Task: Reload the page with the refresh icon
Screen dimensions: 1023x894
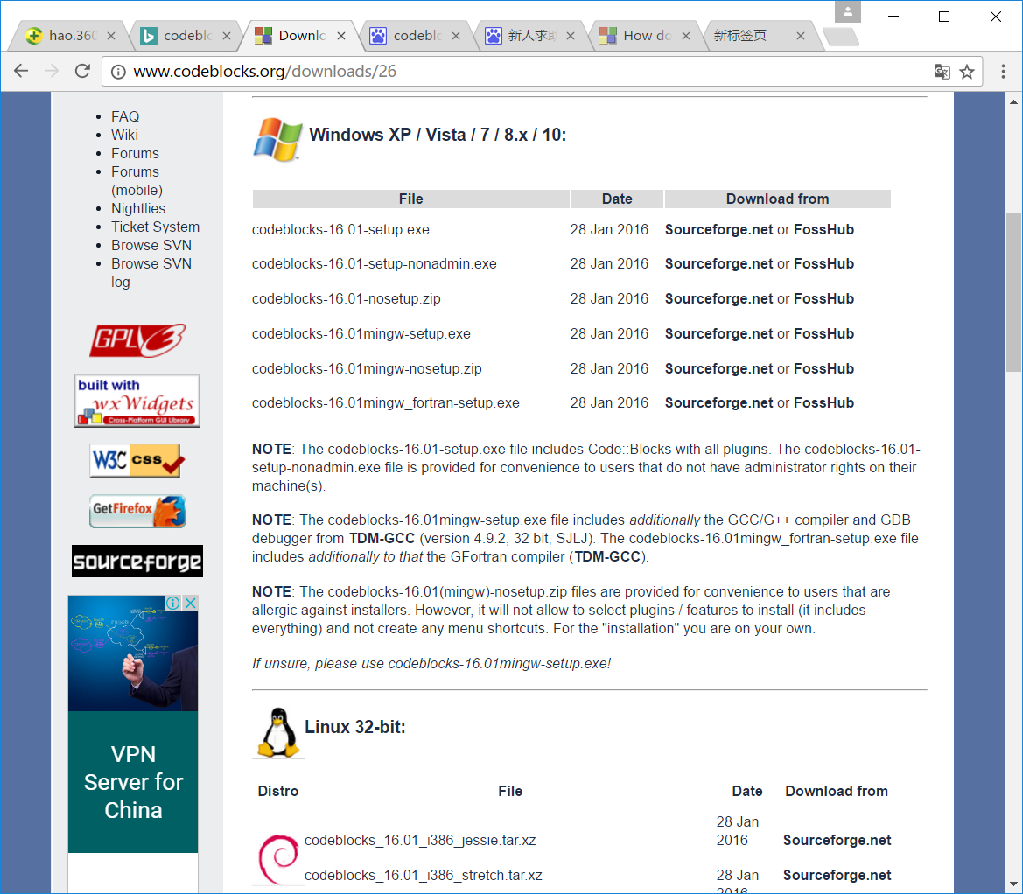Action: [82, 71]
